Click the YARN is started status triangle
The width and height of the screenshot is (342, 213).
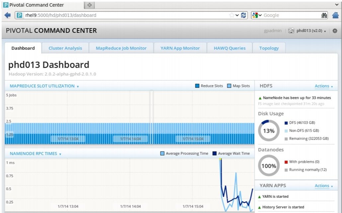[x=259, y=197]
